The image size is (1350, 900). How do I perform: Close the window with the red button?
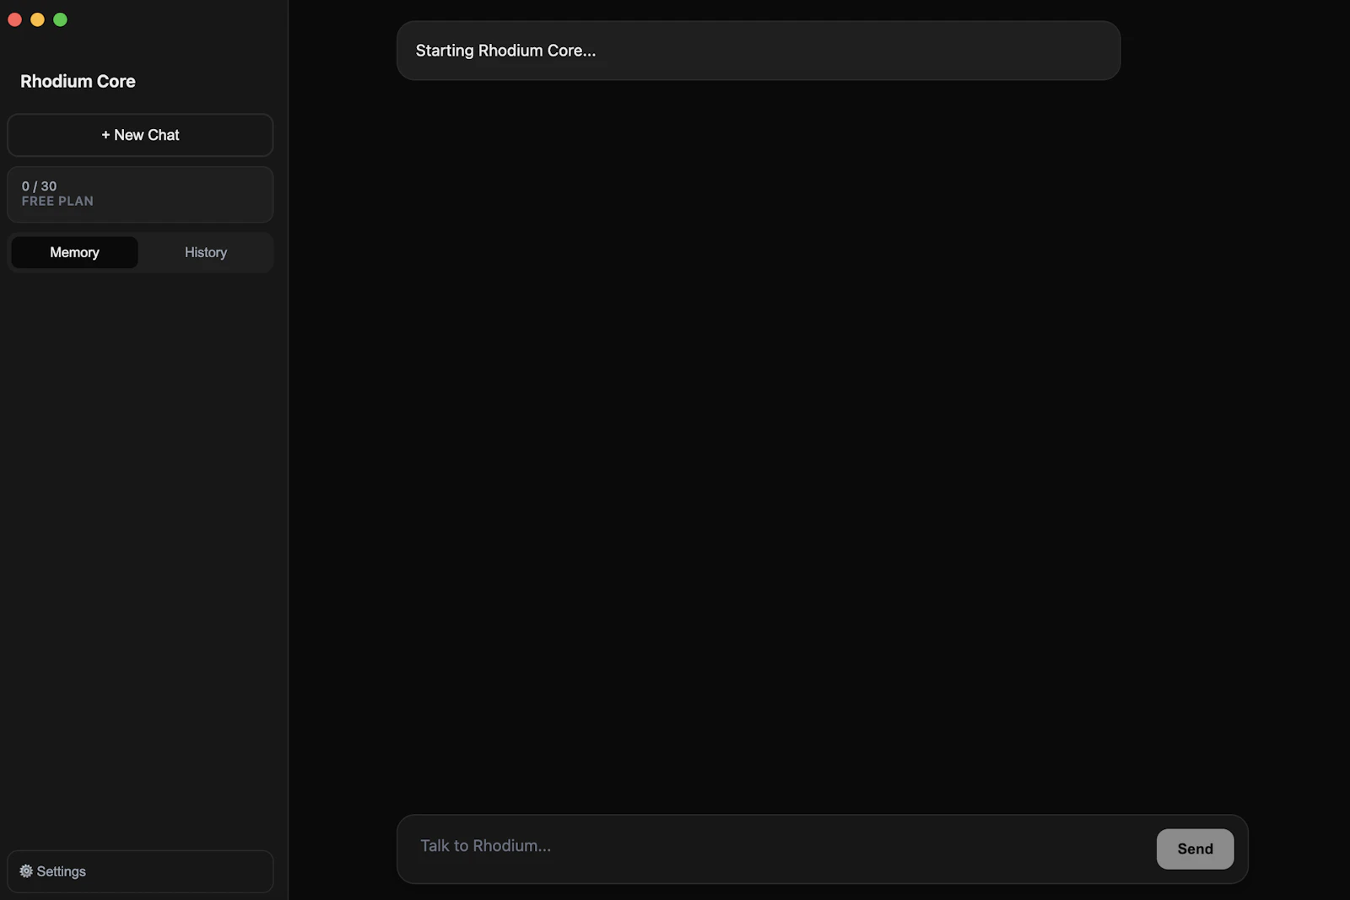click(14, 19)
